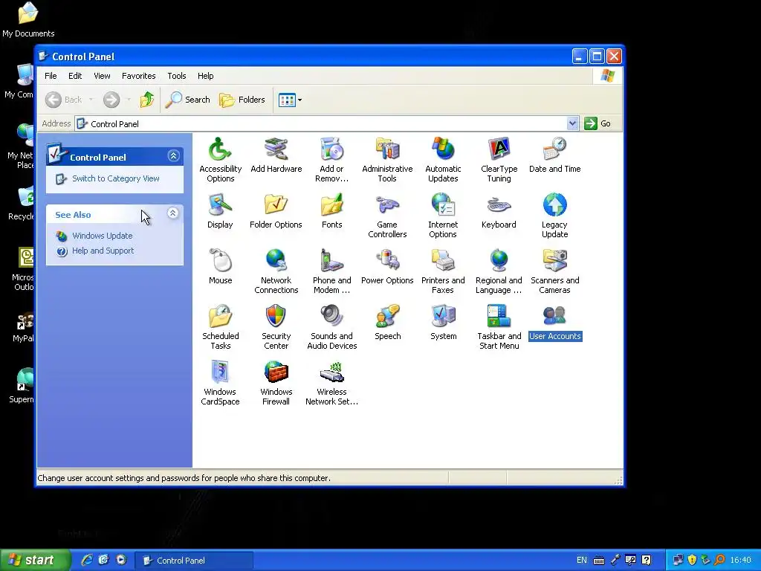The height and width of the screenshot is (571, 761).
Task: Open My Documents desktop icon
Action: 28,19
